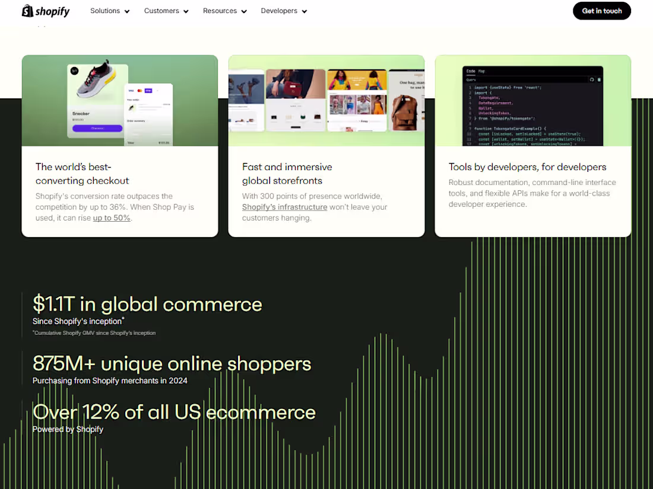Click the 'Robust documentation' description paragraph
The image size is (653, 489).
[x=532, y=193]
